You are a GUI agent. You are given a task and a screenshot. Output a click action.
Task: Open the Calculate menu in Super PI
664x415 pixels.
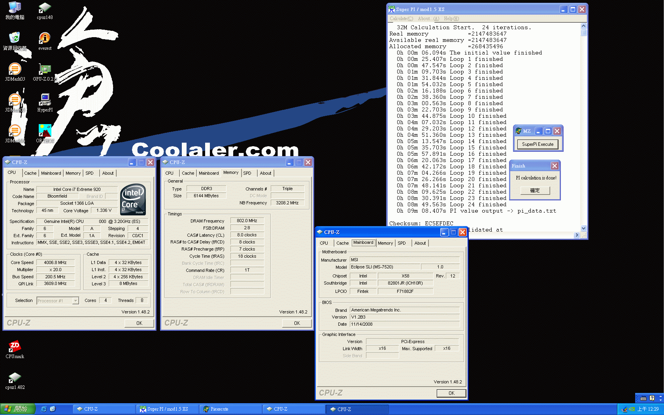coord(401,19)
